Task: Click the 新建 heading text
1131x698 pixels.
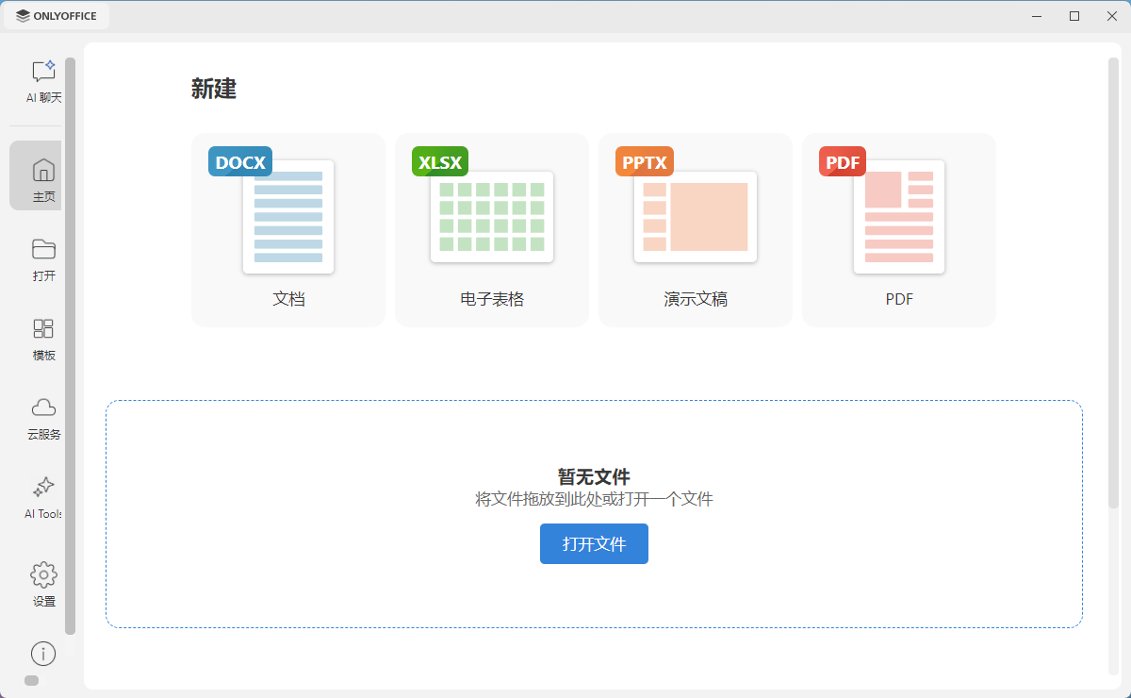Action: (x=214, y=90)
